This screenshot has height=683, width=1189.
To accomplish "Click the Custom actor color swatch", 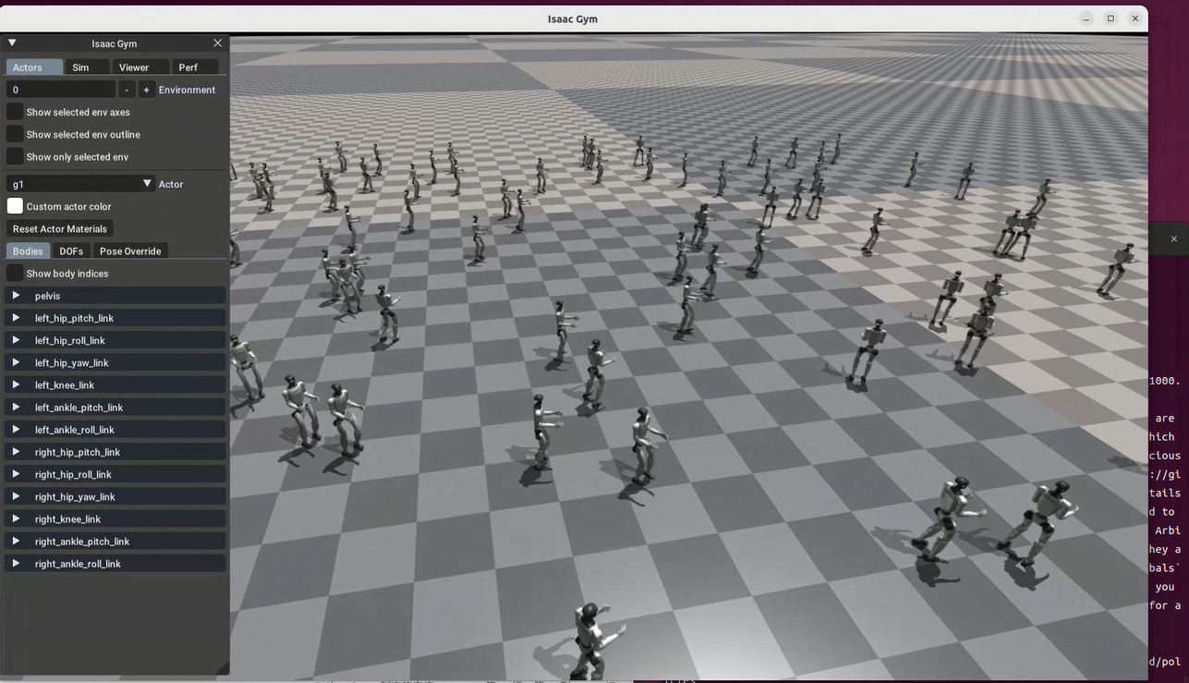I will 15,206.
